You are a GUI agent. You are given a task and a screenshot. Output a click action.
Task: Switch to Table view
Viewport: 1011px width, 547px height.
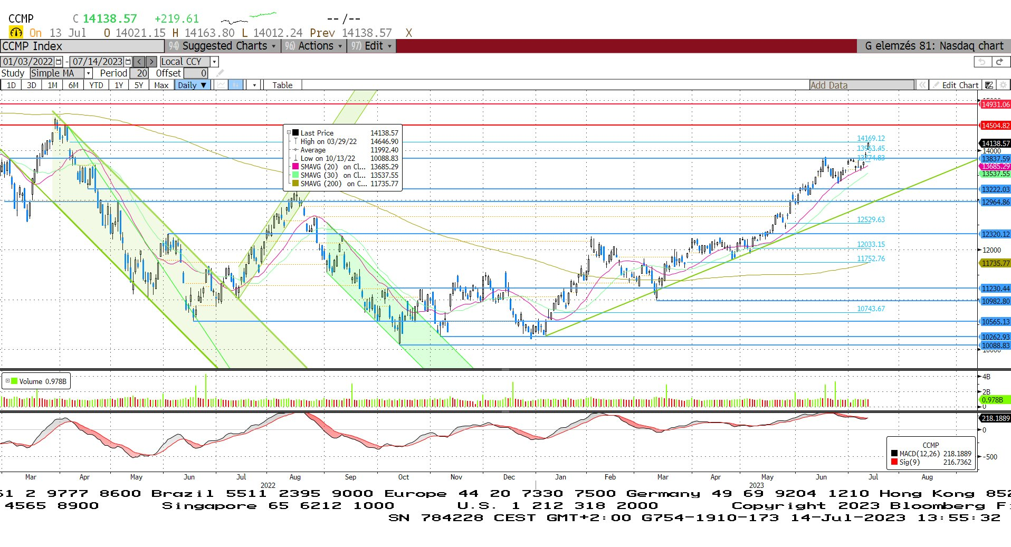coord(282,85)
